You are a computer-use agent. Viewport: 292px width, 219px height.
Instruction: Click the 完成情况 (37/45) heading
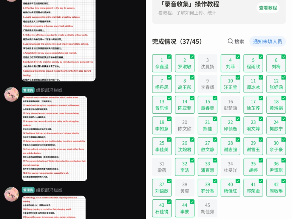click(x=177, y=41)
